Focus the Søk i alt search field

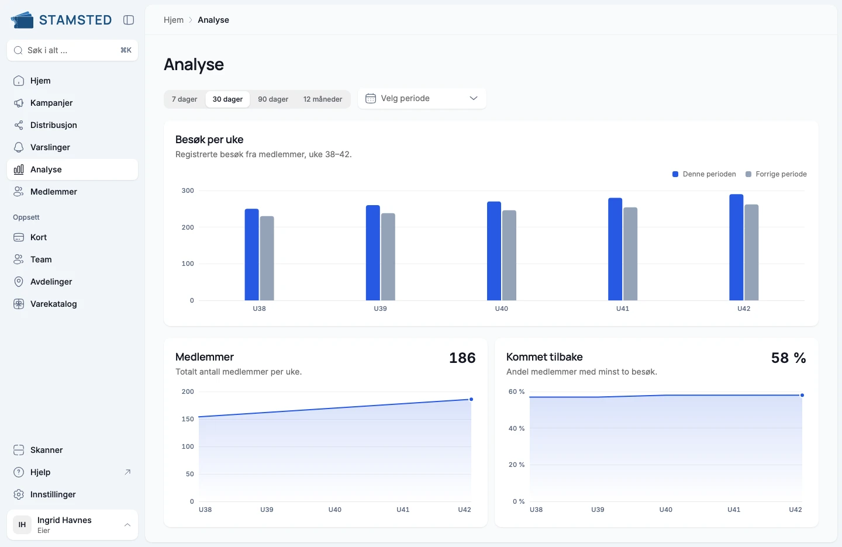click(x=73, y=50)
